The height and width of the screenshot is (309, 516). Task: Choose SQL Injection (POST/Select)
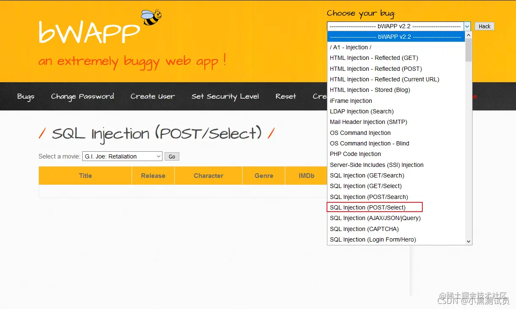pyautogui.click(x=396, y=207)
